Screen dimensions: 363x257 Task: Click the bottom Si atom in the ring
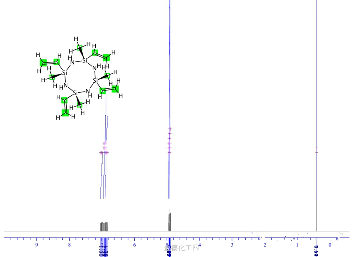[x=75, y=93]
